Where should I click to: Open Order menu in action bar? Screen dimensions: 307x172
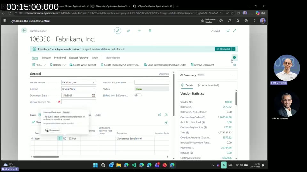pyautogui.click(x=95, y=58)
